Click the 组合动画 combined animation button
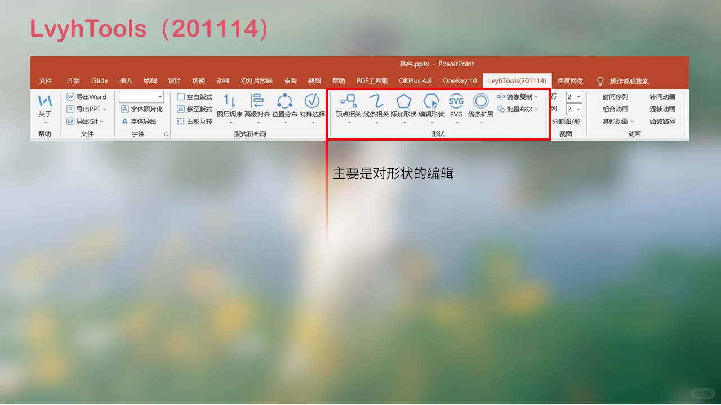 tap(615, 109)
